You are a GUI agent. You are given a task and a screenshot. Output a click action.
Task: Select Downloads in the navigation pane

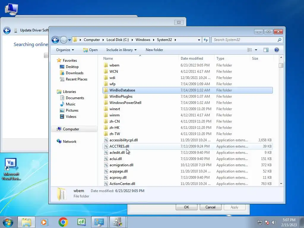(x=75, y=73)
